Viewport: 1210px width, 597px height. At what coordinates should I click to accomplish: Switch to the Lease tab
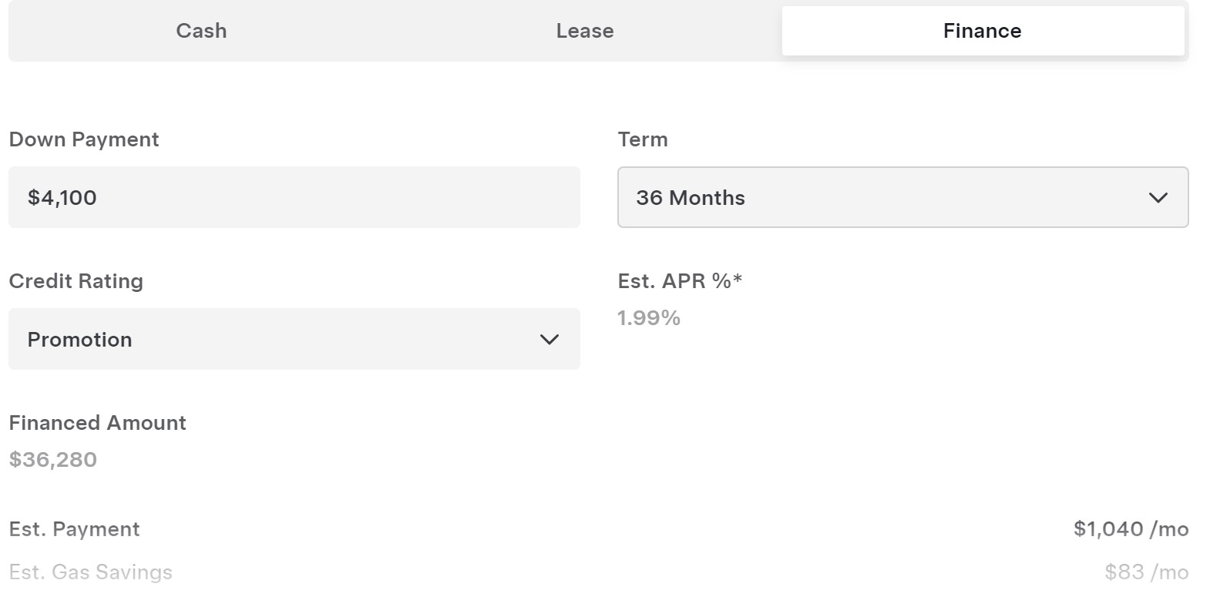pos(585,31)
